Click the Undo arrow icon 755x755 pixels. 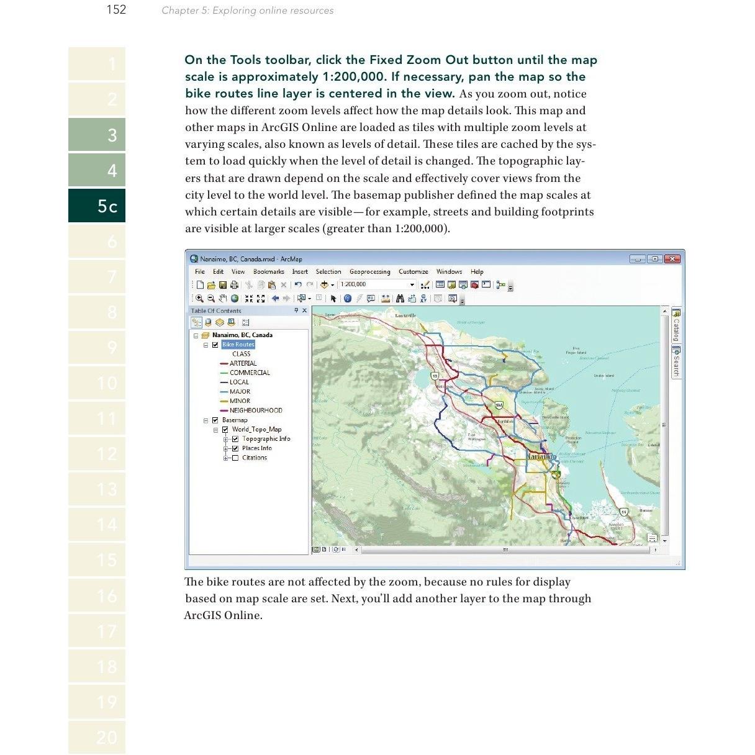[x=298, y=285]
